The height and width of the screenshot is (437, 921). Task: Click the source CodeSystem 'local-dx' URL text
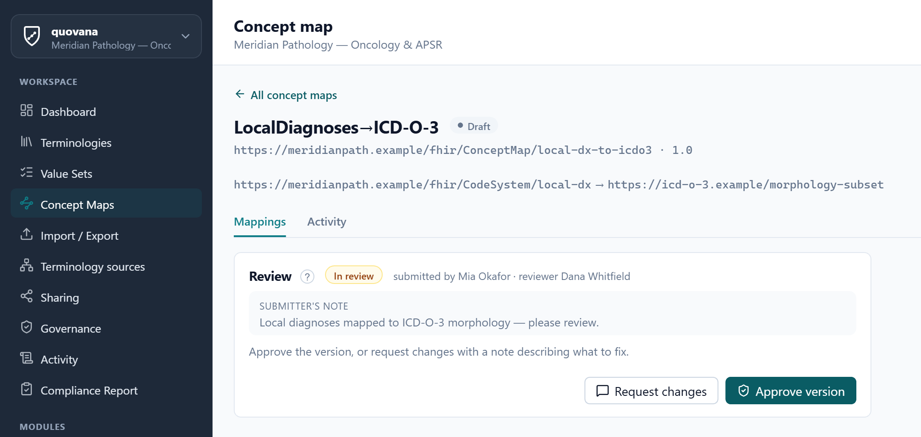click(412, 185)
